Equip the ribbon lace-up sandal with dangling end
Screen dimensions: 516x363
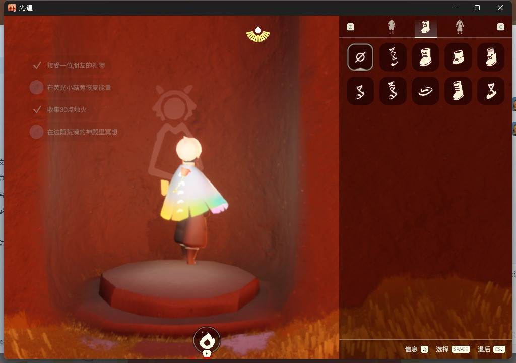(393, 57)
